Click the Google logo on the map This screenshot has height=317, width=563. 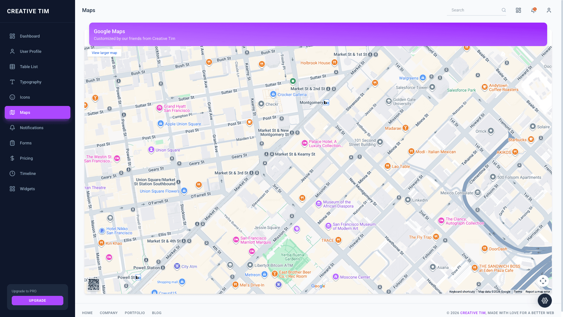[318, 286]
